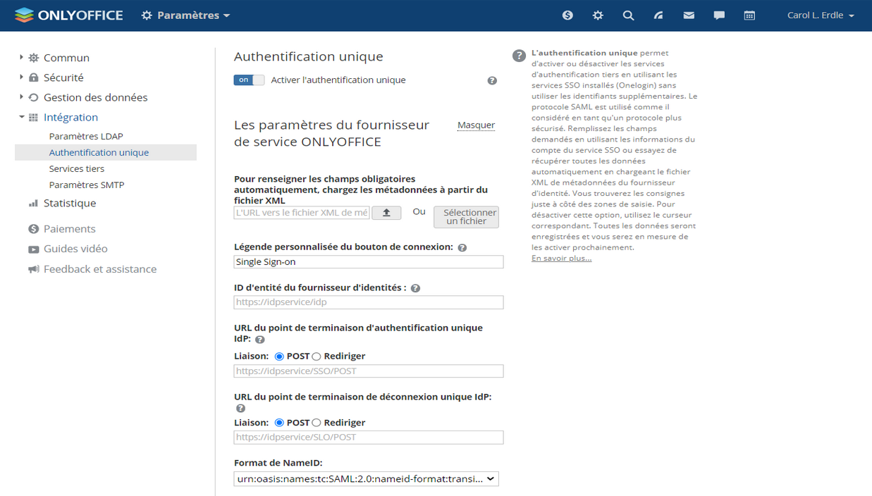Open the Statistique section
Screen dimensions: 872x496
[x=70, y=203]
